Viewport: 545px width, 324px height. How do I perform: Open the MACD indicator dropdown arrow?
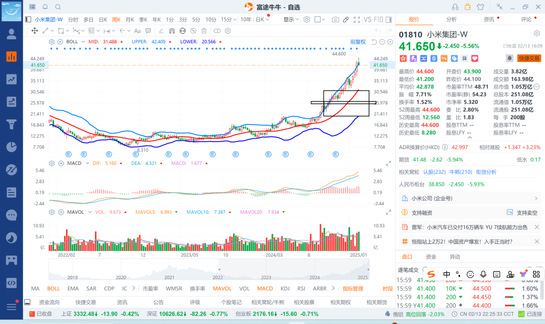click(x=87, y=163)
